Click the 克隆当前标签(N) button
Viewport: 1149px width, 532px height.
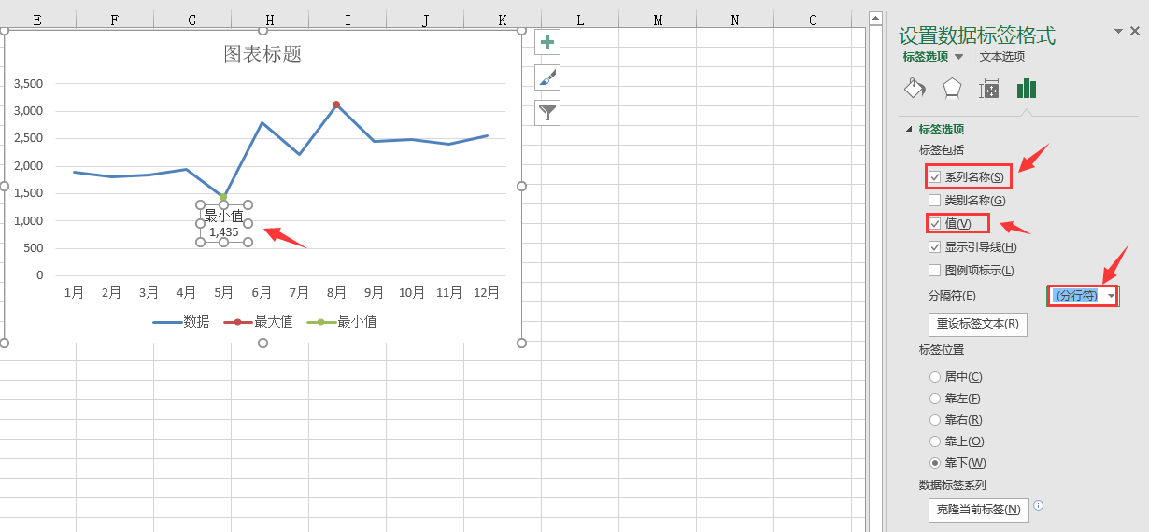(x=978, y=510)
